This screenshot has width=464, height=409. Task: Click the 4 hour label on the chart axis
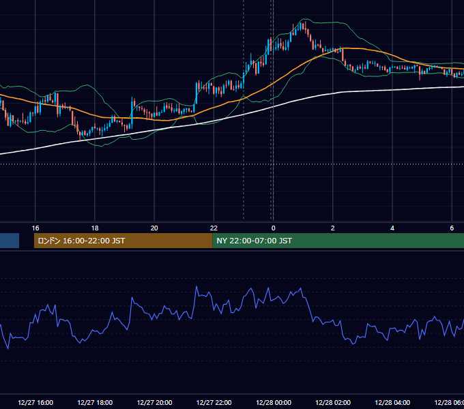(392, 228)
